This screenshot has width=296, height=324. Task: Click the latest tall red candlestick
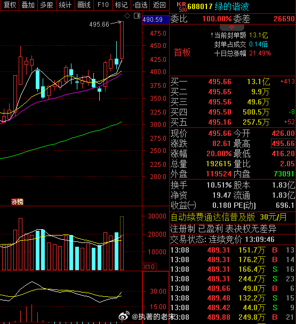click(x=122, y=40)
